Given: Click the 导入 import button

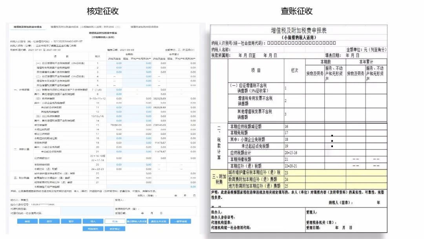Looking at the screenshot, I should click(x=93, y=221).
